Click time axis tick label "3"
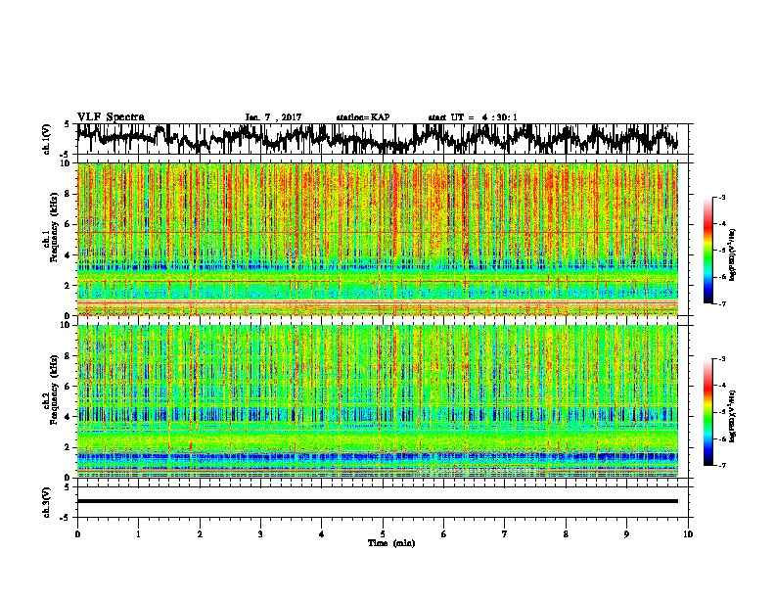The image size is (775, 599). (x=260, y=534)
